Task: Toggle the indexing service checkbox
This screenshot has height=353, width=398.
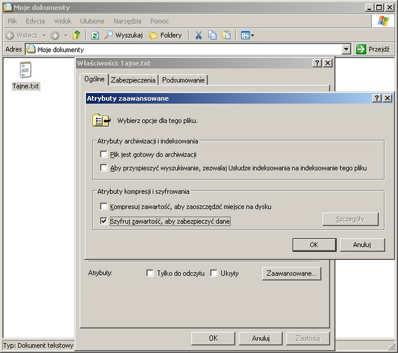Action: click(x=104, y=168)
